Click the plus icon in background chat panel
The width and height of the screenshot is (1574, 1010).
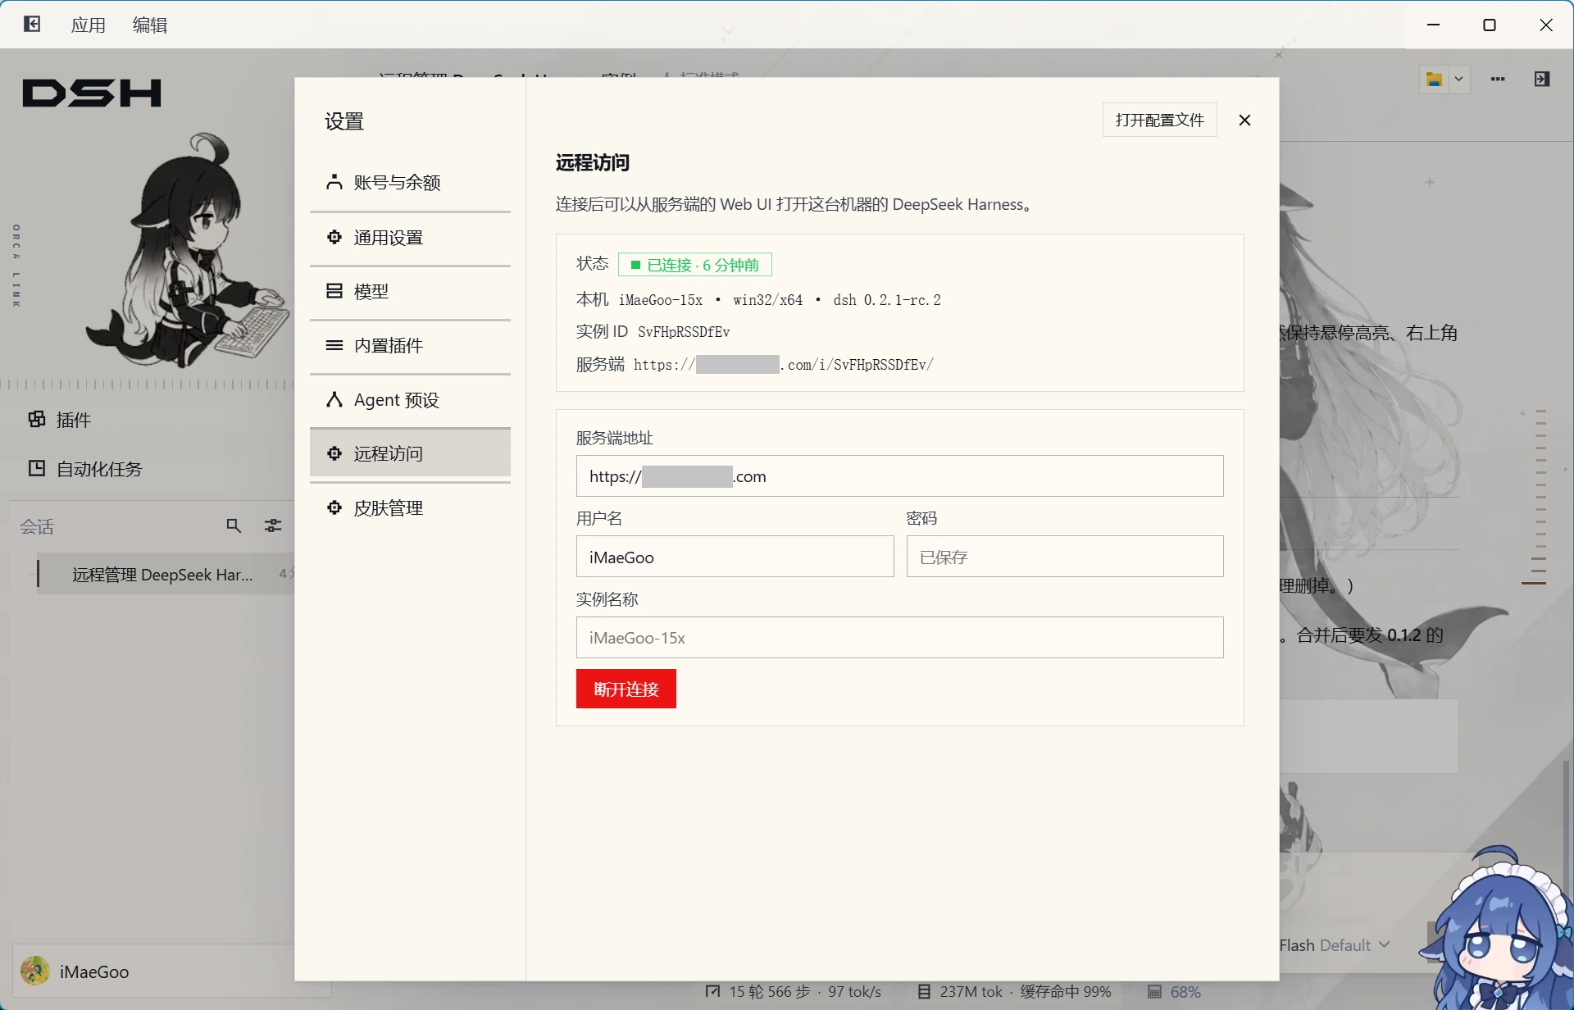point(1430,182)
